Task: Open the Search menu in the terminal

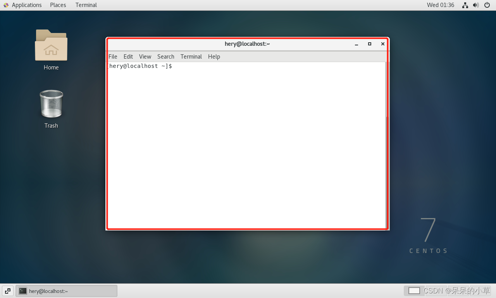Action: pos(165,57)
